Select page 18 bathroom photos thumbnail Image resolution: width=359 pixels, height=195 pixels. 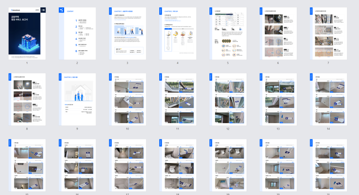coord(178,165)
